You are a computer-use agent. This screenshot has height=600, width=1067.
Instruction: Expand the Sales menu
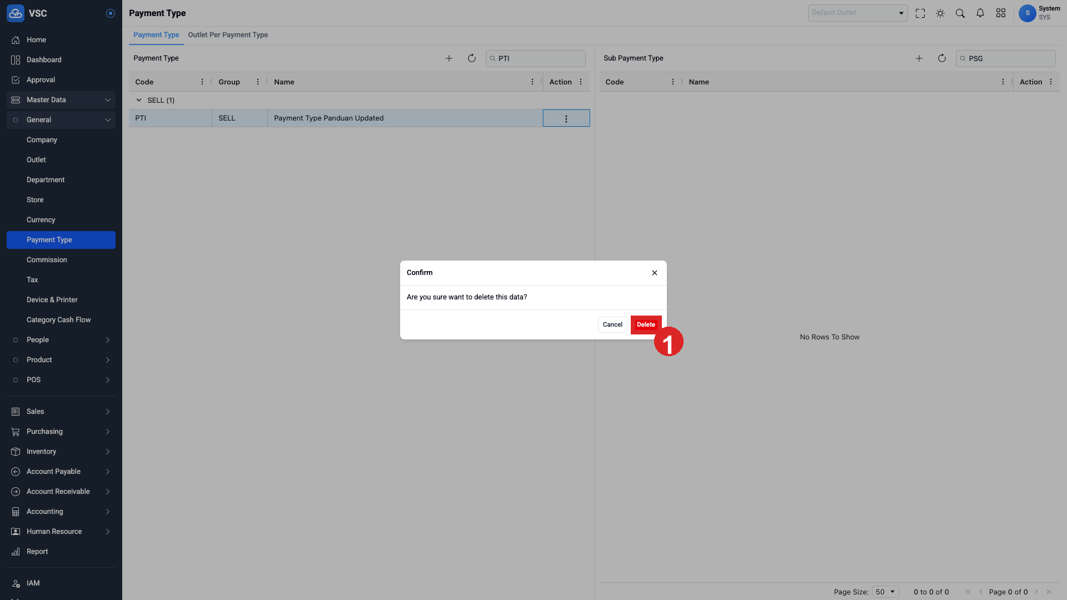click(x=61, y=412)
